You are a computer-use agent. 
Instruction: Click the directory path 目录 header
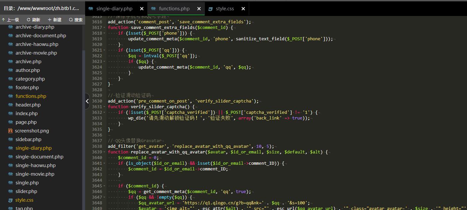(42, 8)
